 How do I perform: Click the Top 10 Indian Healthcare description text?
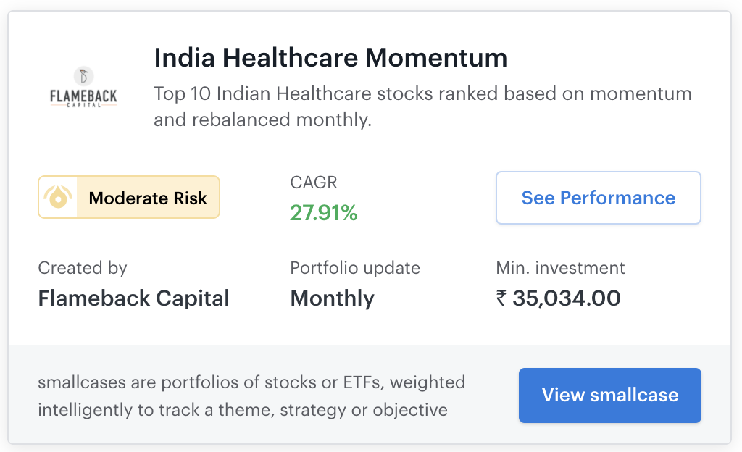pos(422,106)
